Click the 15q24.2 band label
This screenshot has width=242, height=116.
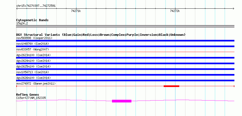[x=22, y=24]
